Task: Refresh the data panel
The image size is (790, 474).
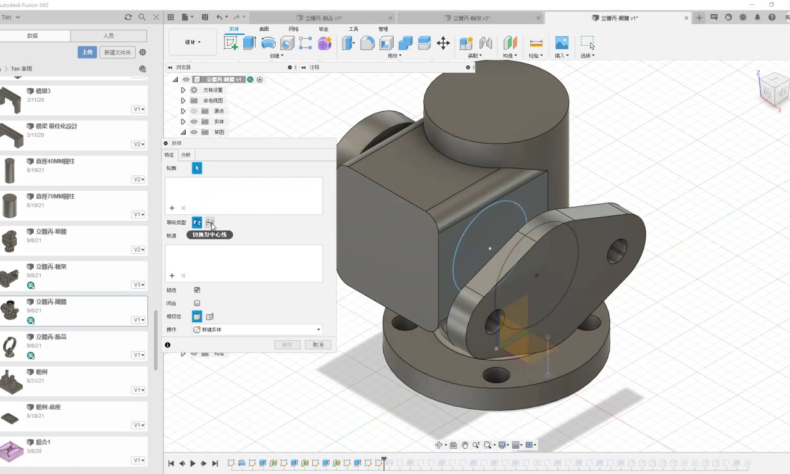Action: click(x=128, y=17)
